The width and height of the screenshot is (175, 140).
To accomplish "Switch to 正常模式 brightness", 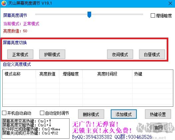I will pos(20,54).
